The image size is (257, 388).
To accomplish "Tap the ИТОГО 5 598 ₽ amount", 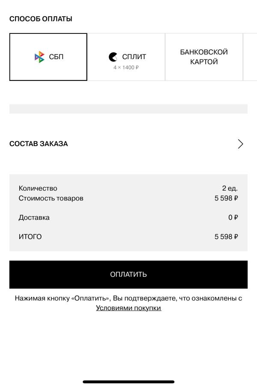I will 226,237.
